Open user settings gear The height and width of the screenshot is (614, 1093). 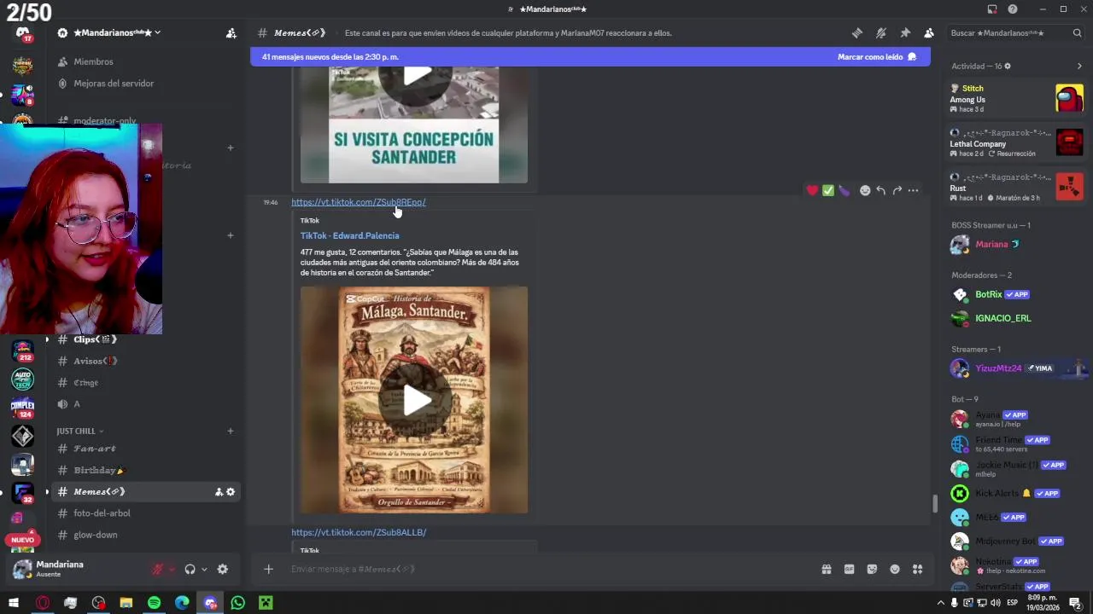point(223,570)
